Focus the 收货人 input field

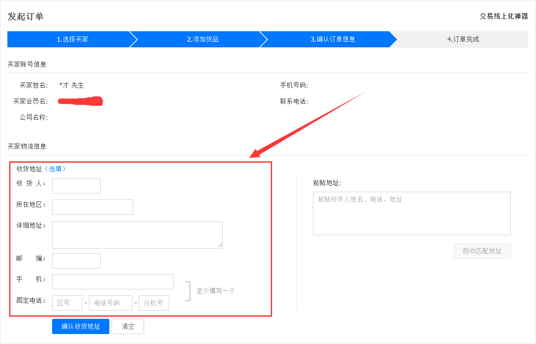pyautogui.click(x=76, y=186)
